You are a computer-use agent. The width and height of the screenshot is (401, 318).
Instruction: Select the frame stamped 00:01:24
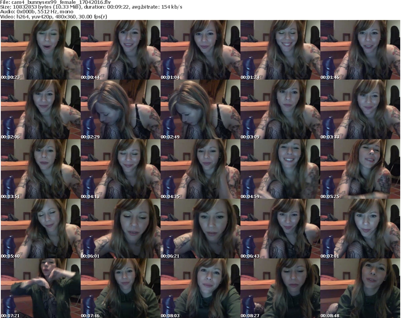tap(280, 50)
